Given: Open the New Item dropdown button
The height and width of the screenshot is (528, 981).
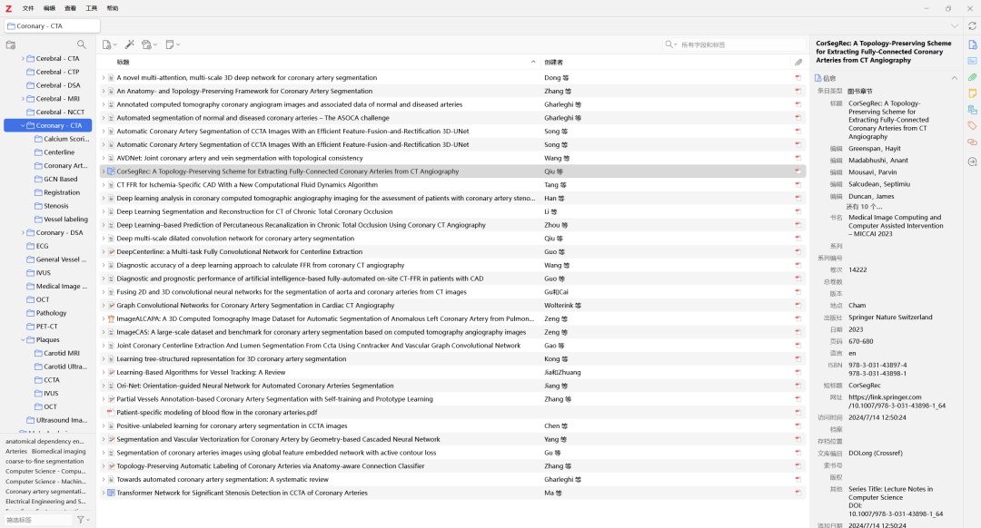Looking at the screenshot, I should pyautogui.click(x=110, y=45).
